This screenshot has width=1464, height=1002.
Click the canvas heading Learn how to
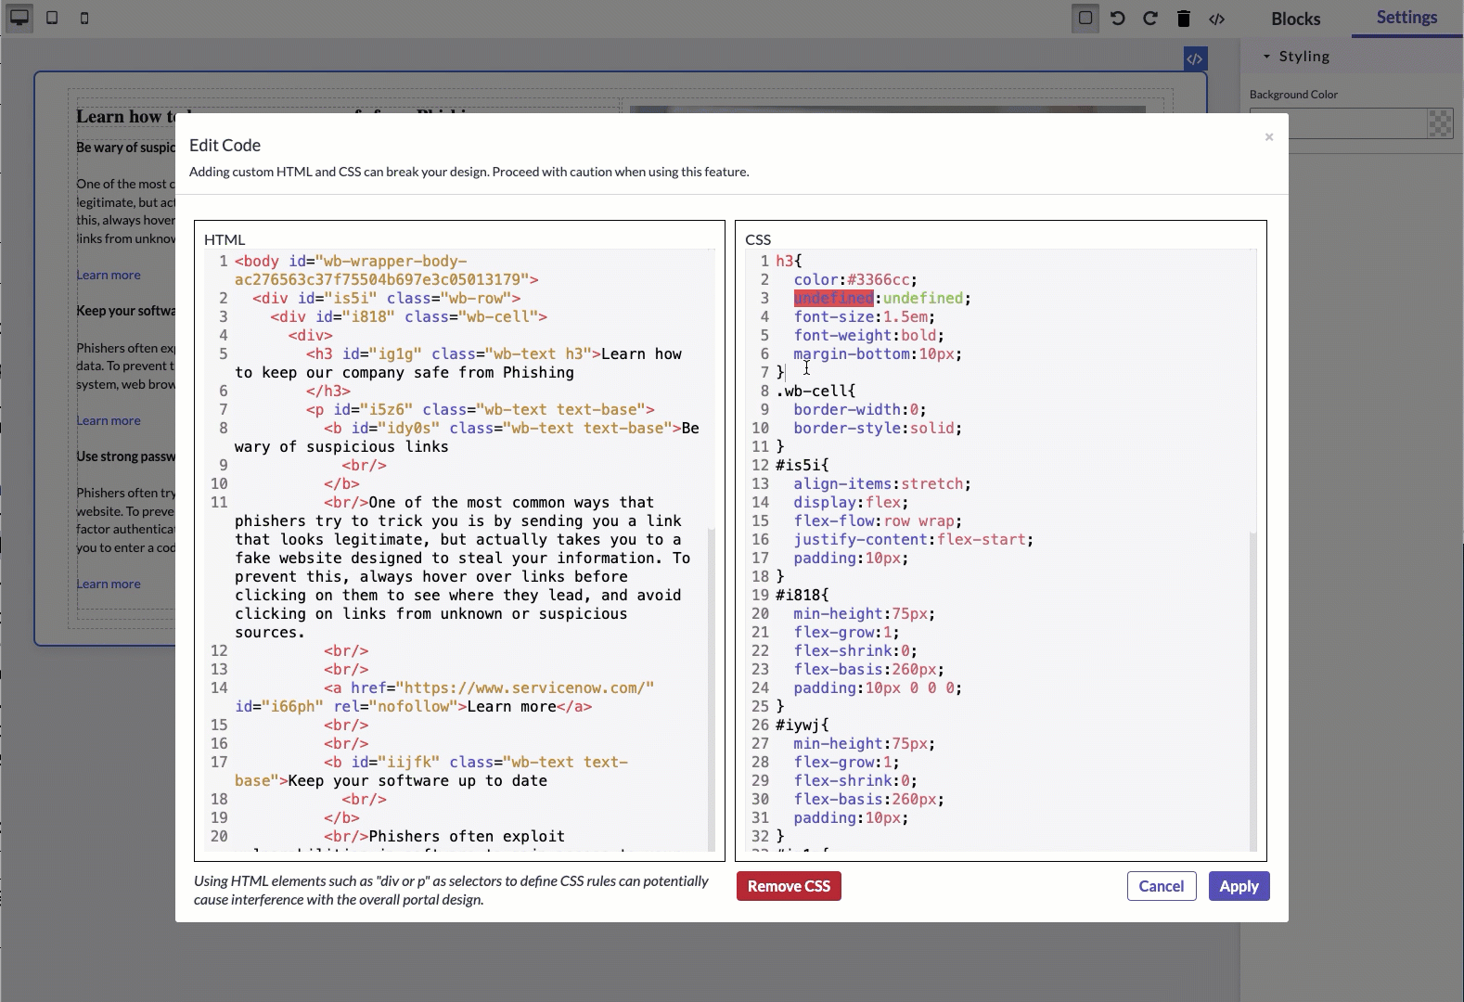point(126,116)
